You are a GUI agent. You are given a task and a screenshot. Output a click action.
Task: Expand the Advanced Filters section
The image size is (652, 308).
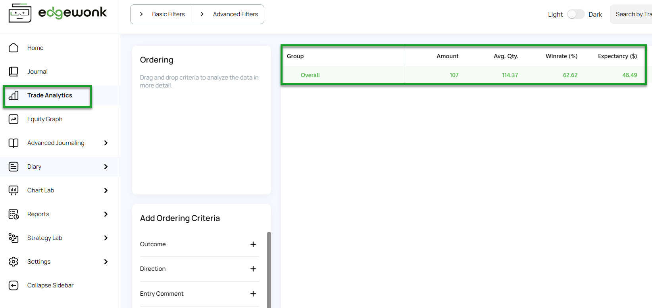pos(228,14)
